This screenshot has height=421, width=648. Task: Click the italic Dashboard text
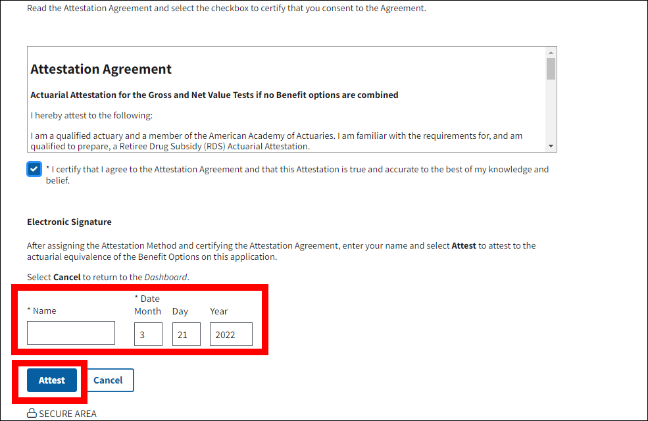[x=166, y=277]
